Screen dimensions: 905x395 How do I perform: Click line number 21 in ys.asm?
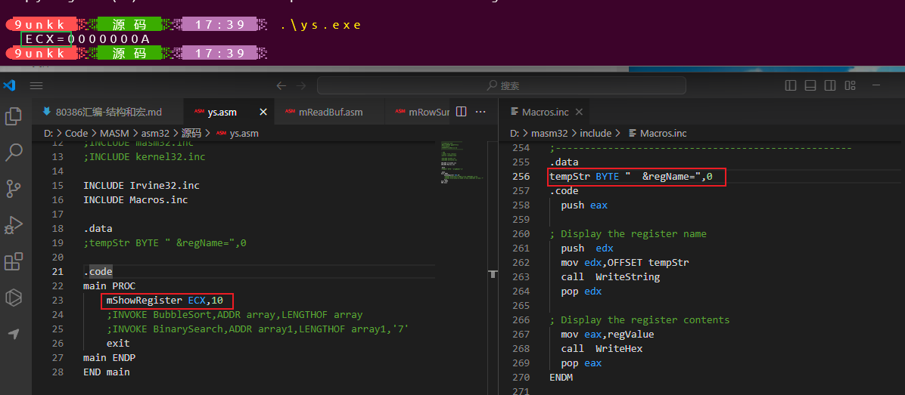[58, 271]
